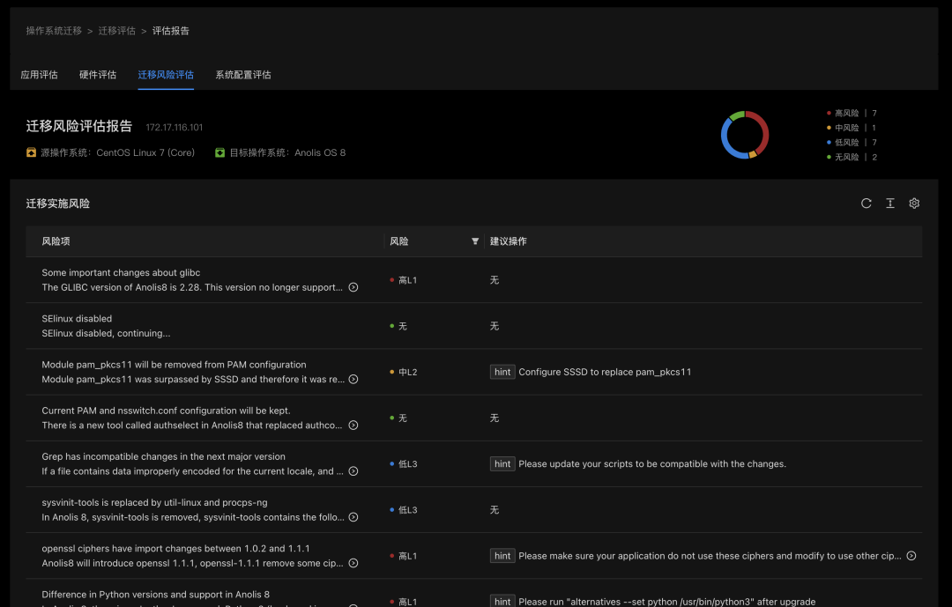Viewport: 952px width, 607px height.
Task: Select the 迁移风险评估 tab
Action: (x=166, y=75)
